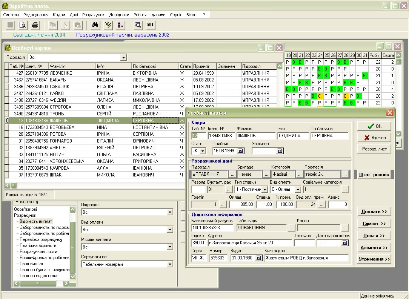Click browse button next to Професія field

click(344, 175)
